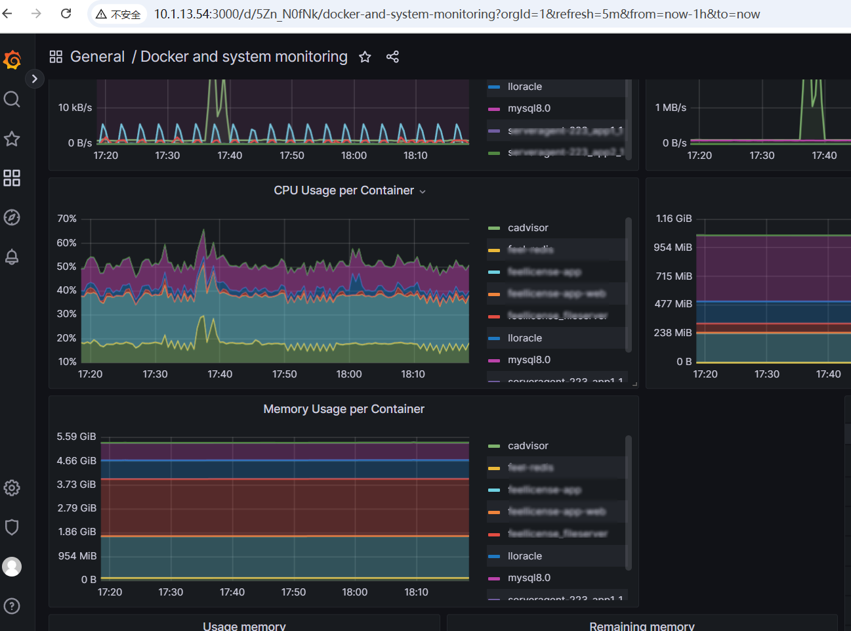Share dashboard using the share icon
This screenshot has width=851, height=631.
[392, 57]
